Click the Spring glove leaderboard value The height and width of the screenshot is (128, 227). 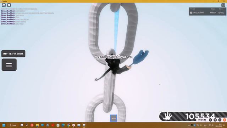(221, 13)
